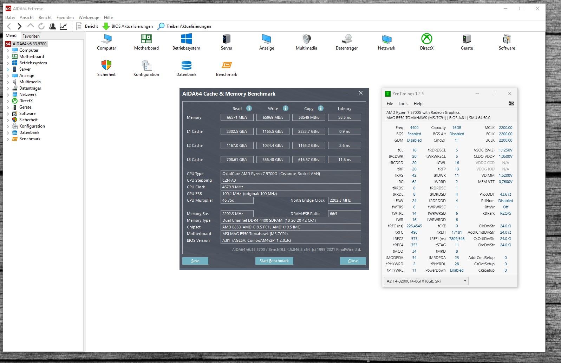Expand the Server tree node

tap(8, 69)
